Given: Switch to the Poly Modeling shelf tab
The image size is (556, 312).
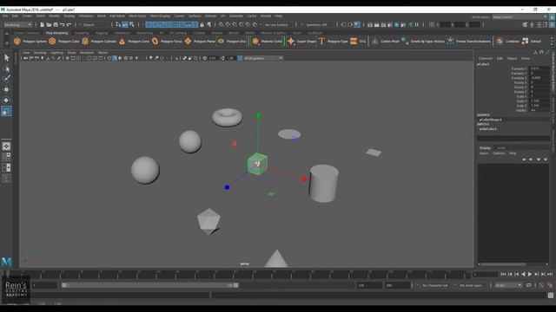Looking at the screenshot, I should pyautogui.click(x=56, y=33).
